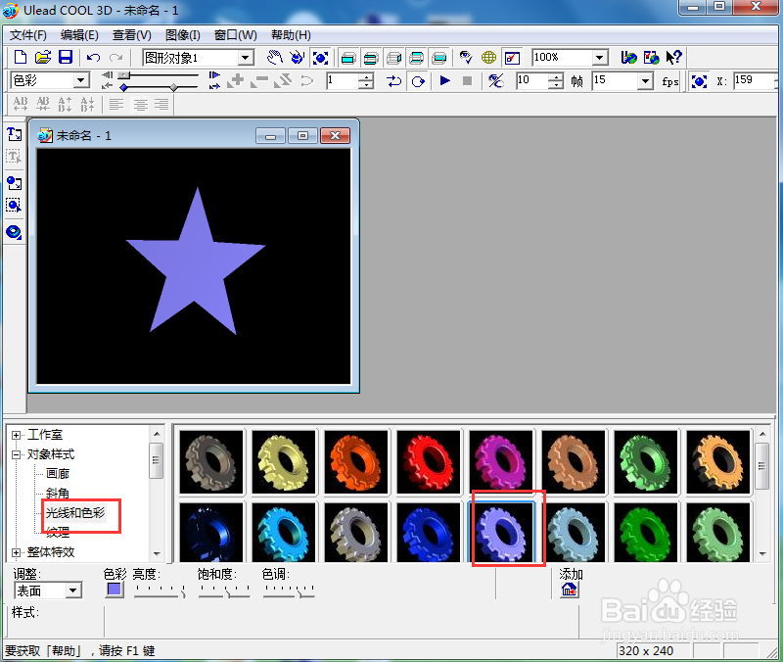
Task: Save the project with the floppy disk icon
Action: coord(66,57)
